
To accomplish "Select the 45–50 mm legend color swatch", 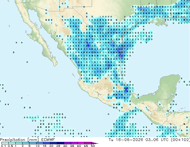I will (88, 143).
